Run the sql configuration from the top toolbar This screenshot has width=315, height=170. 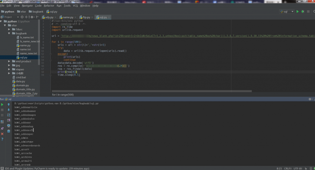(297, 12)
